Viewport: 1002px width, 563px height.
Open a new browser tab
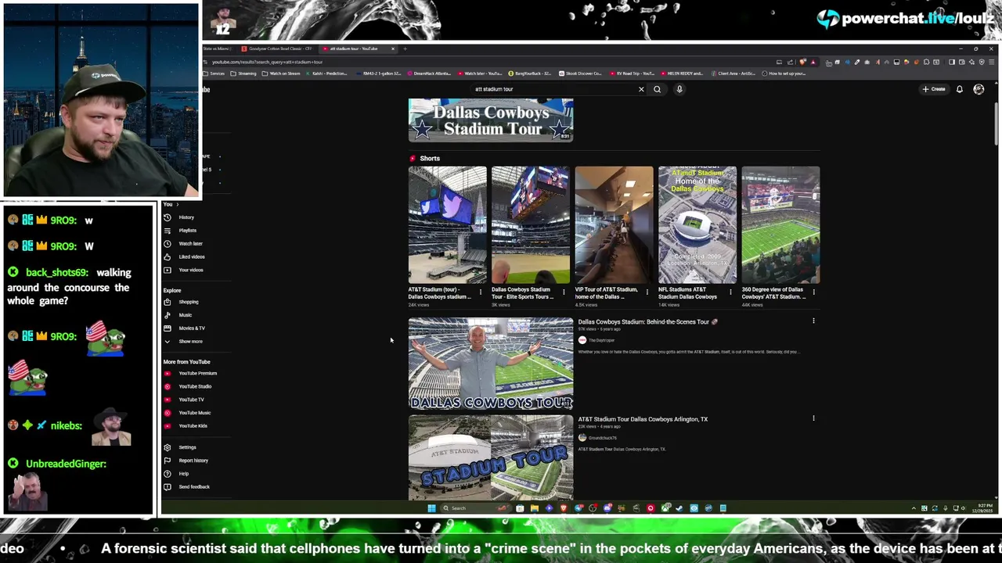click(x=405, y=48)
